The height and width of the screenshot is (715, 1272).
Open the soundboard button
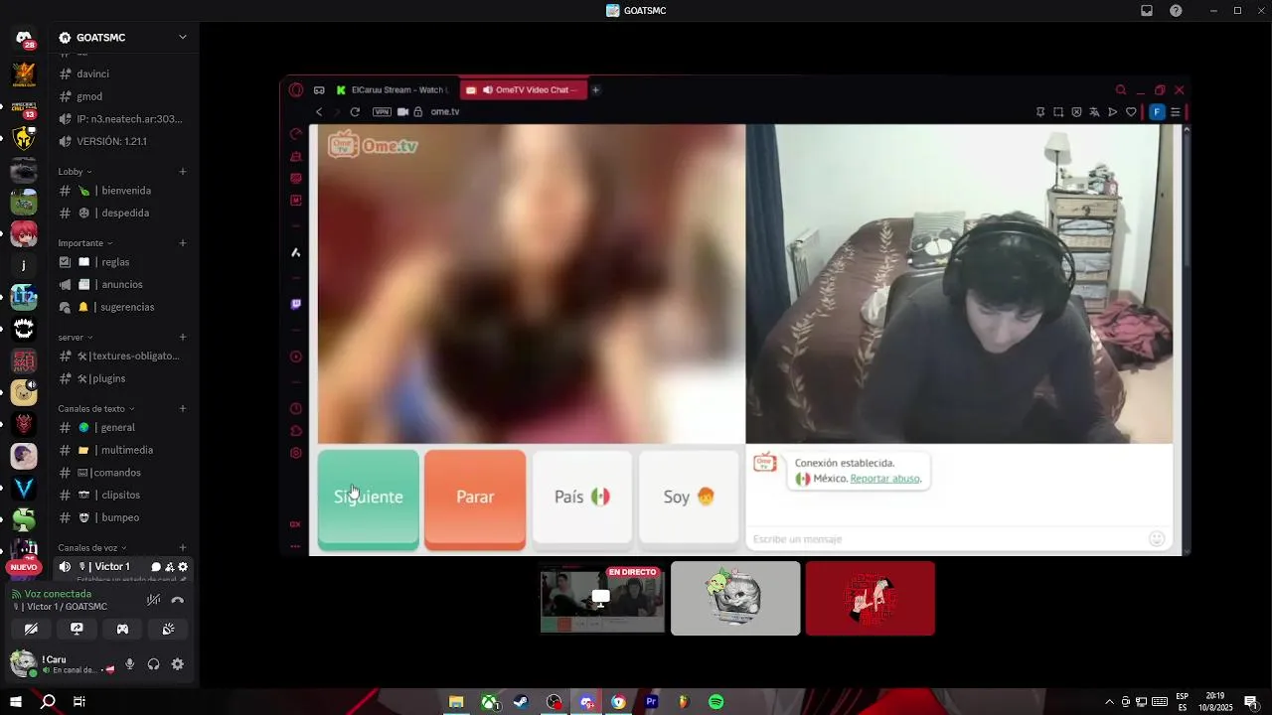click(x=168, y=629)
